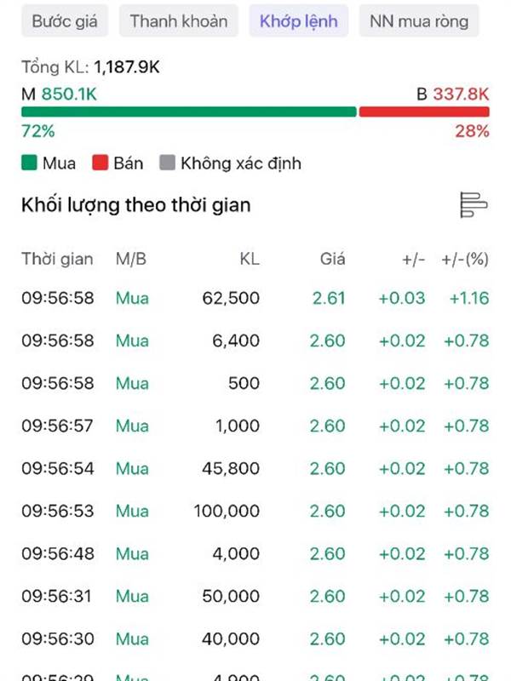Click the +1.16 percent change value
The image size is (511, 681).
point(469,298)
